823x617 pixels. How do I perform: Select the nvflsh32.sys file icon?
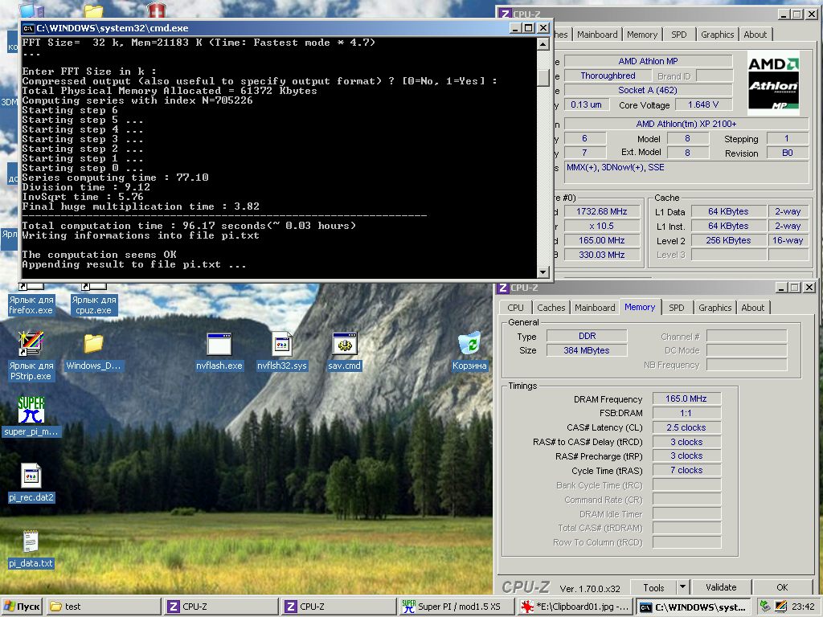click(282, 352)
